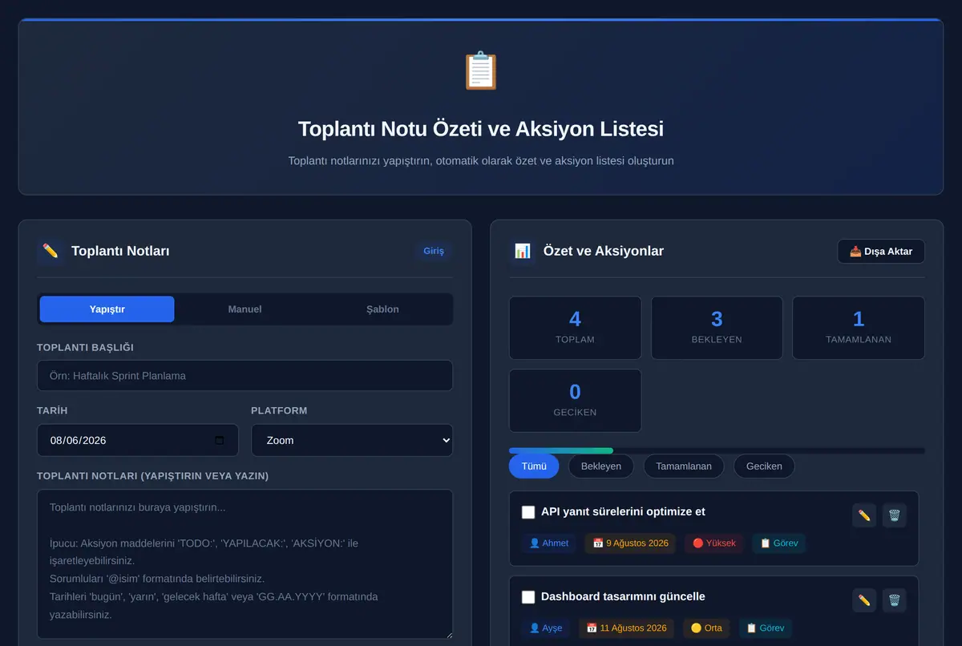Edit the Dashboard tasarımını güncelle task
Screen dimensions: 962x646
click(x=864, y=600)
